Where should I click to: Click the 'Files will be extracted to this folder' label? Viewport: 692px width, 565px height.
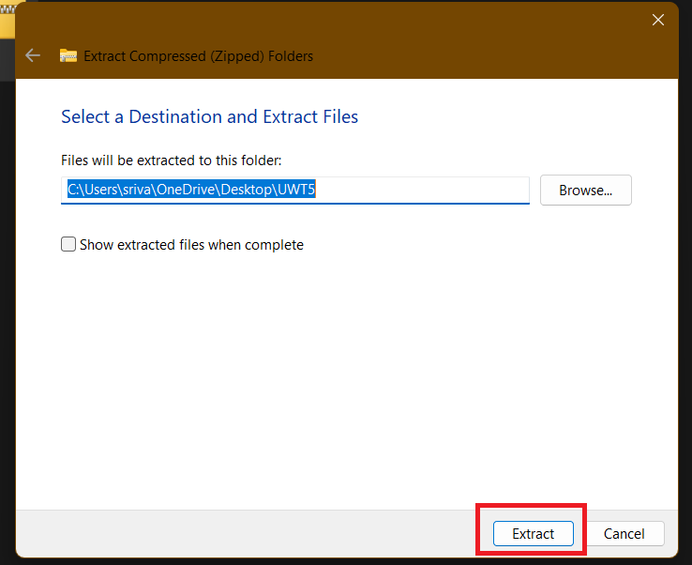171,160
